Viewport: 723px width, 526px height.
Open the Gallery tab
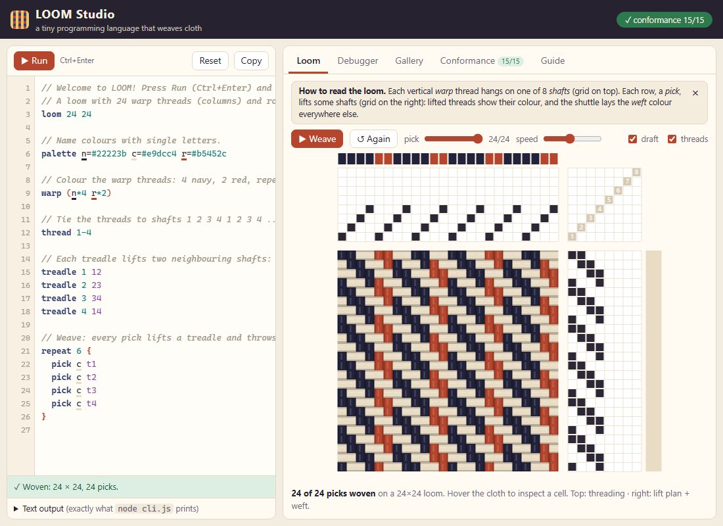coord(409,61)
